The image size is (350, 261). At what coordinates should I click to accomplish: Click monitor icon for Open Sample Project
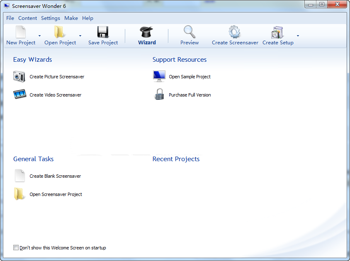click(x=159, y=76)
